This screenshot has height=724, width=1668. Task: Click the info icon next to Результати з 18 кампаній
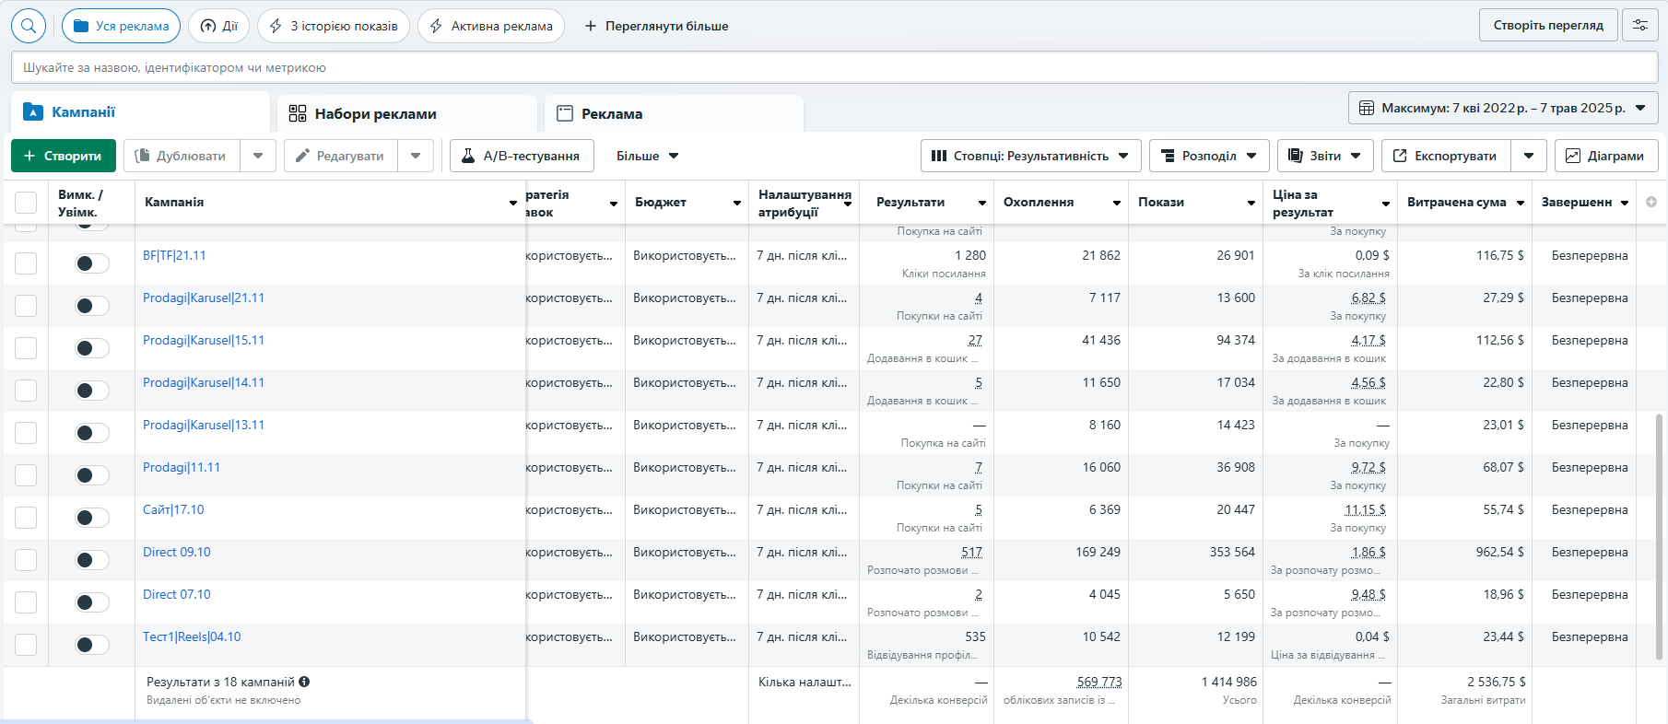pyautogui.click(x=304, y=682)
